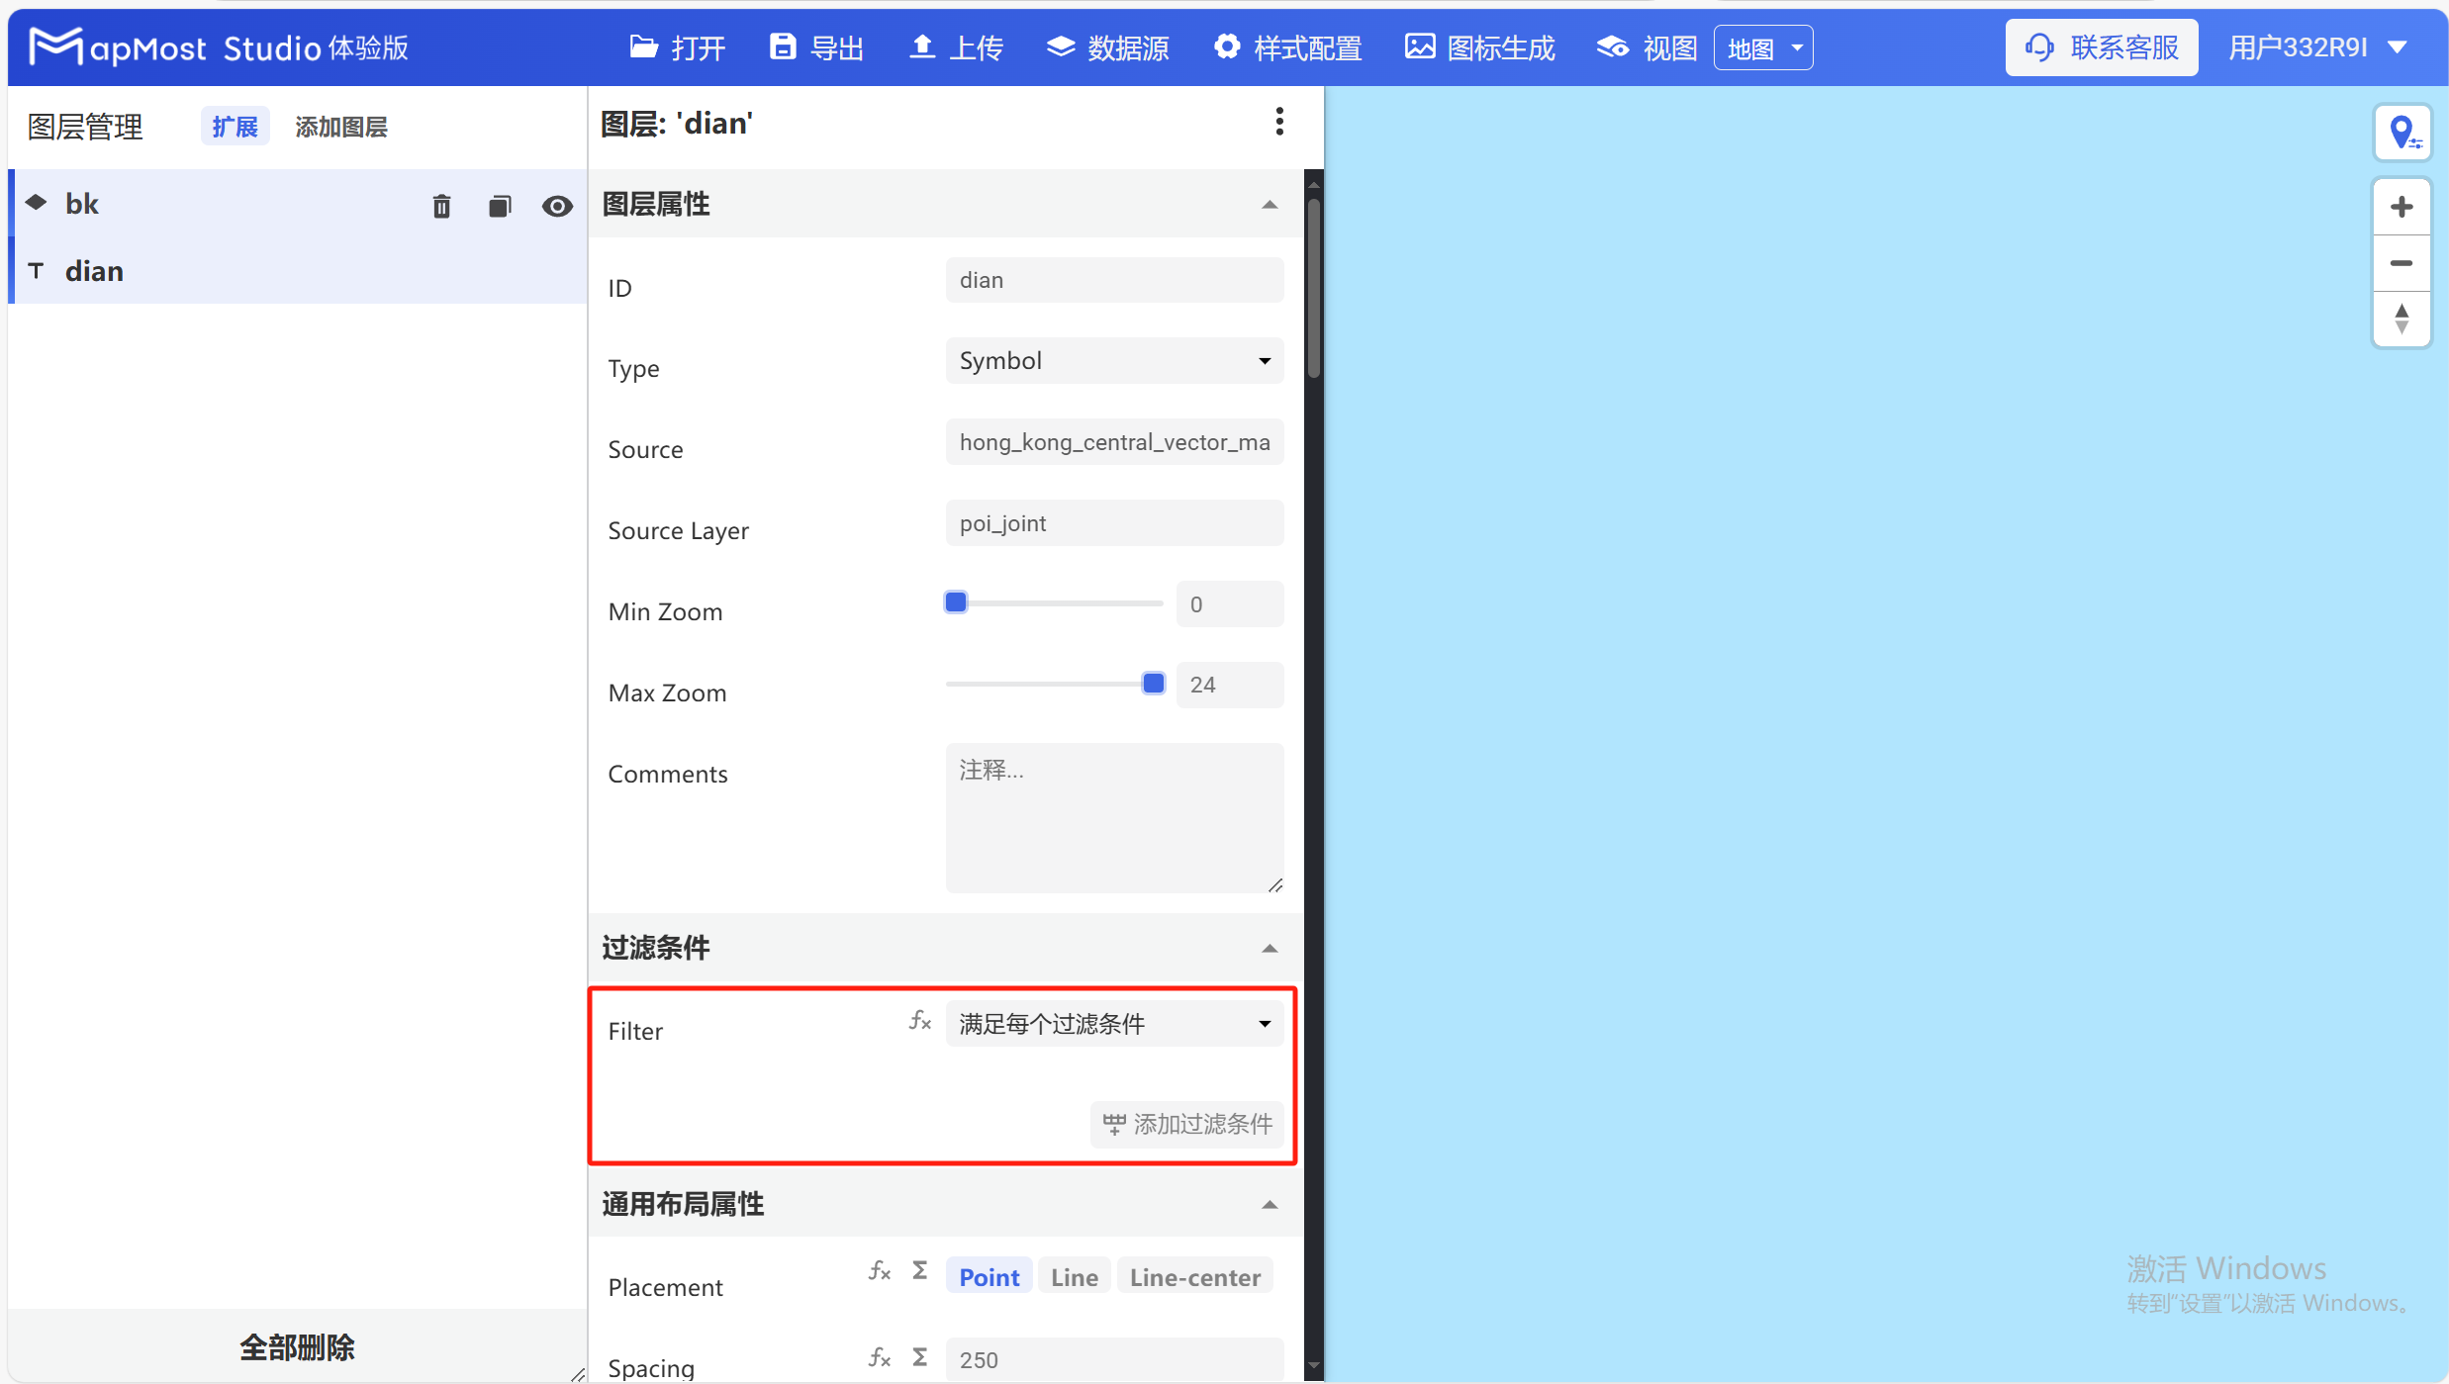
Task: Open the 打开 menu
Action: (676, 46)
